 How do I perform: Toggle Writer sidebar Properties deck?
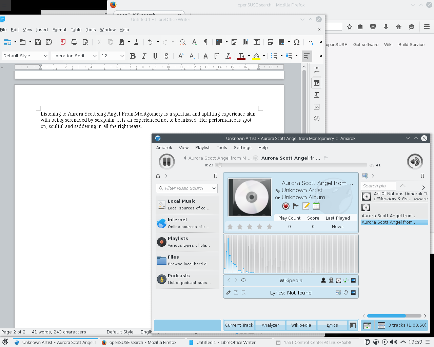tap(317, 83)
